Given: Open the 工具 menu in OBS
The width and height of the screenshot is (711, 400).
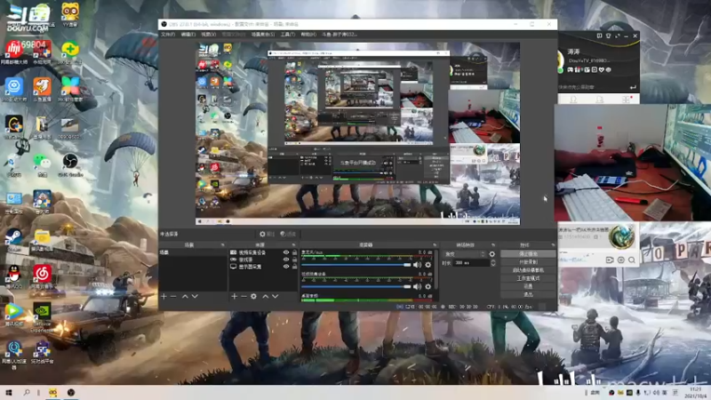Looking at the screenshot, I should (287, 35).
